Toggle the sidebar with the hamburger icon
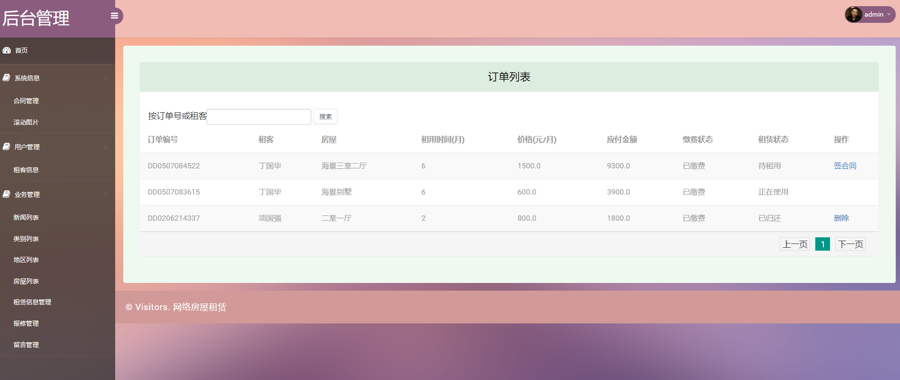This screenshot has width=900, height=380. click(x=114, y=16)
